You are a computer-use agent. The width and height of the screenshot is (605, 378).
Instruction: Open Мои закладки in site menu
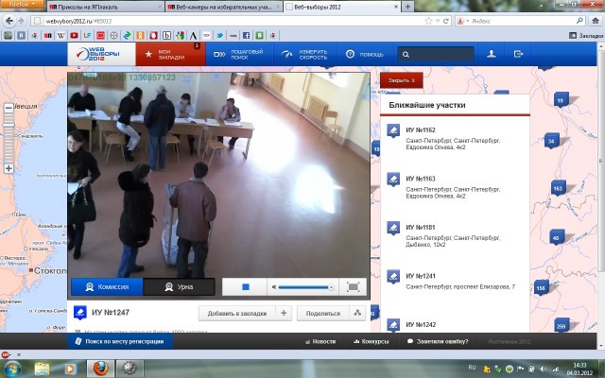click(x=170, y=54)
